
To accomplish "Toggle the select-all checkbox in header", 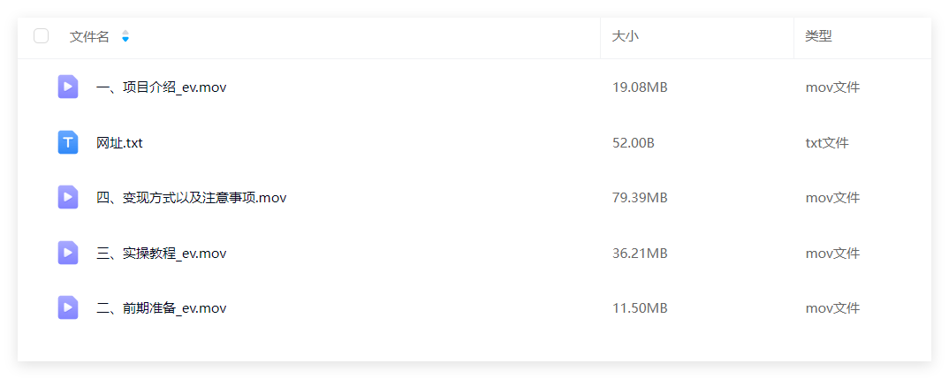I will point(42,36).
